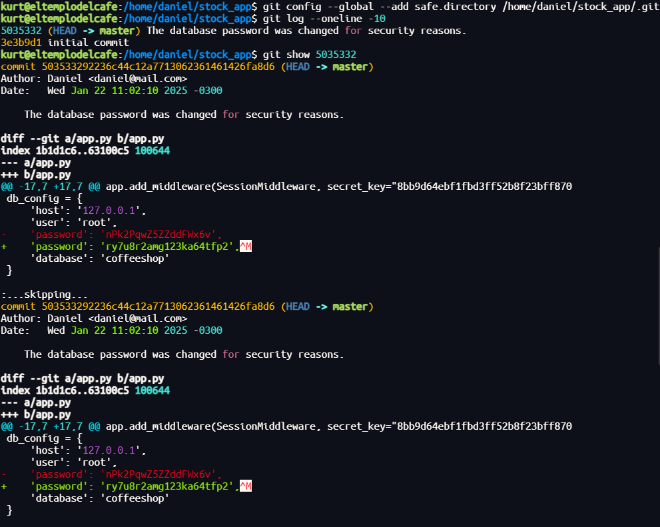
Task: Click '--- a/app.py' above the skipping line
Action: [x=36, y=163]
